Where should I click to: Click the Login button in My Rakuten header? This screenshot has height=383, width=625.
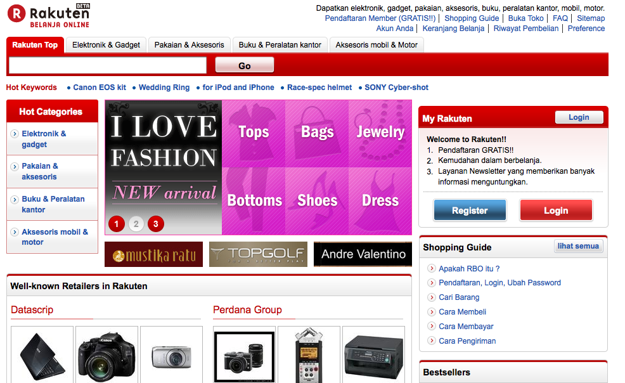(579, 117)
